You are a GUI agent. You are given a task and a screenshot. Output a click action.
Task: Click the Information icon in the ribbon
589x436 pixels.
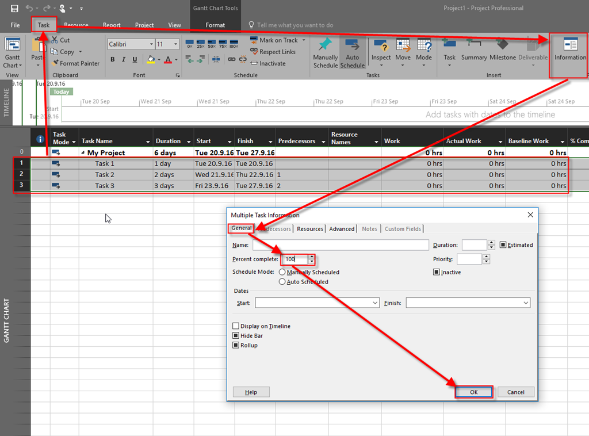coord(570,45)
